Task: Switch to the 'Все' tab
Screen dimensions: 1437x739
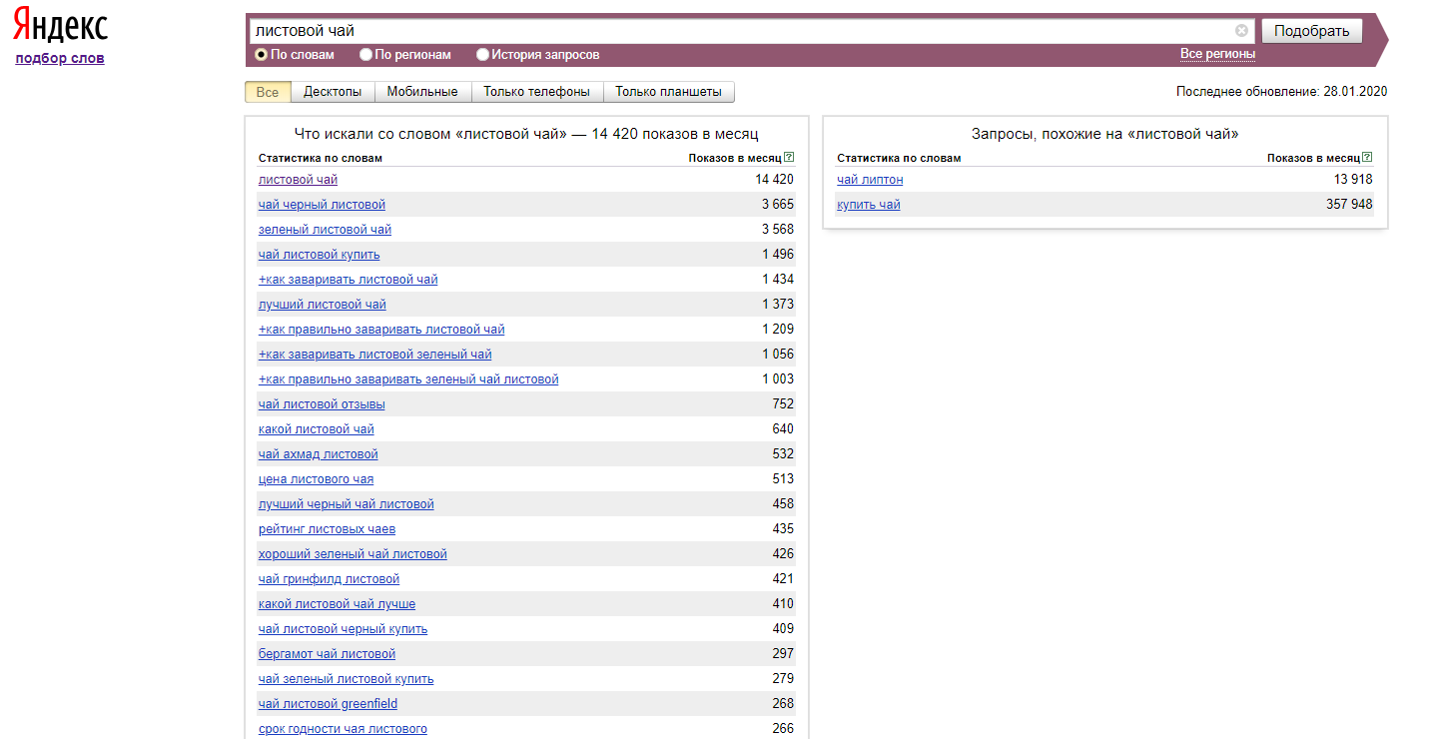Action: [x=268, y=92]
